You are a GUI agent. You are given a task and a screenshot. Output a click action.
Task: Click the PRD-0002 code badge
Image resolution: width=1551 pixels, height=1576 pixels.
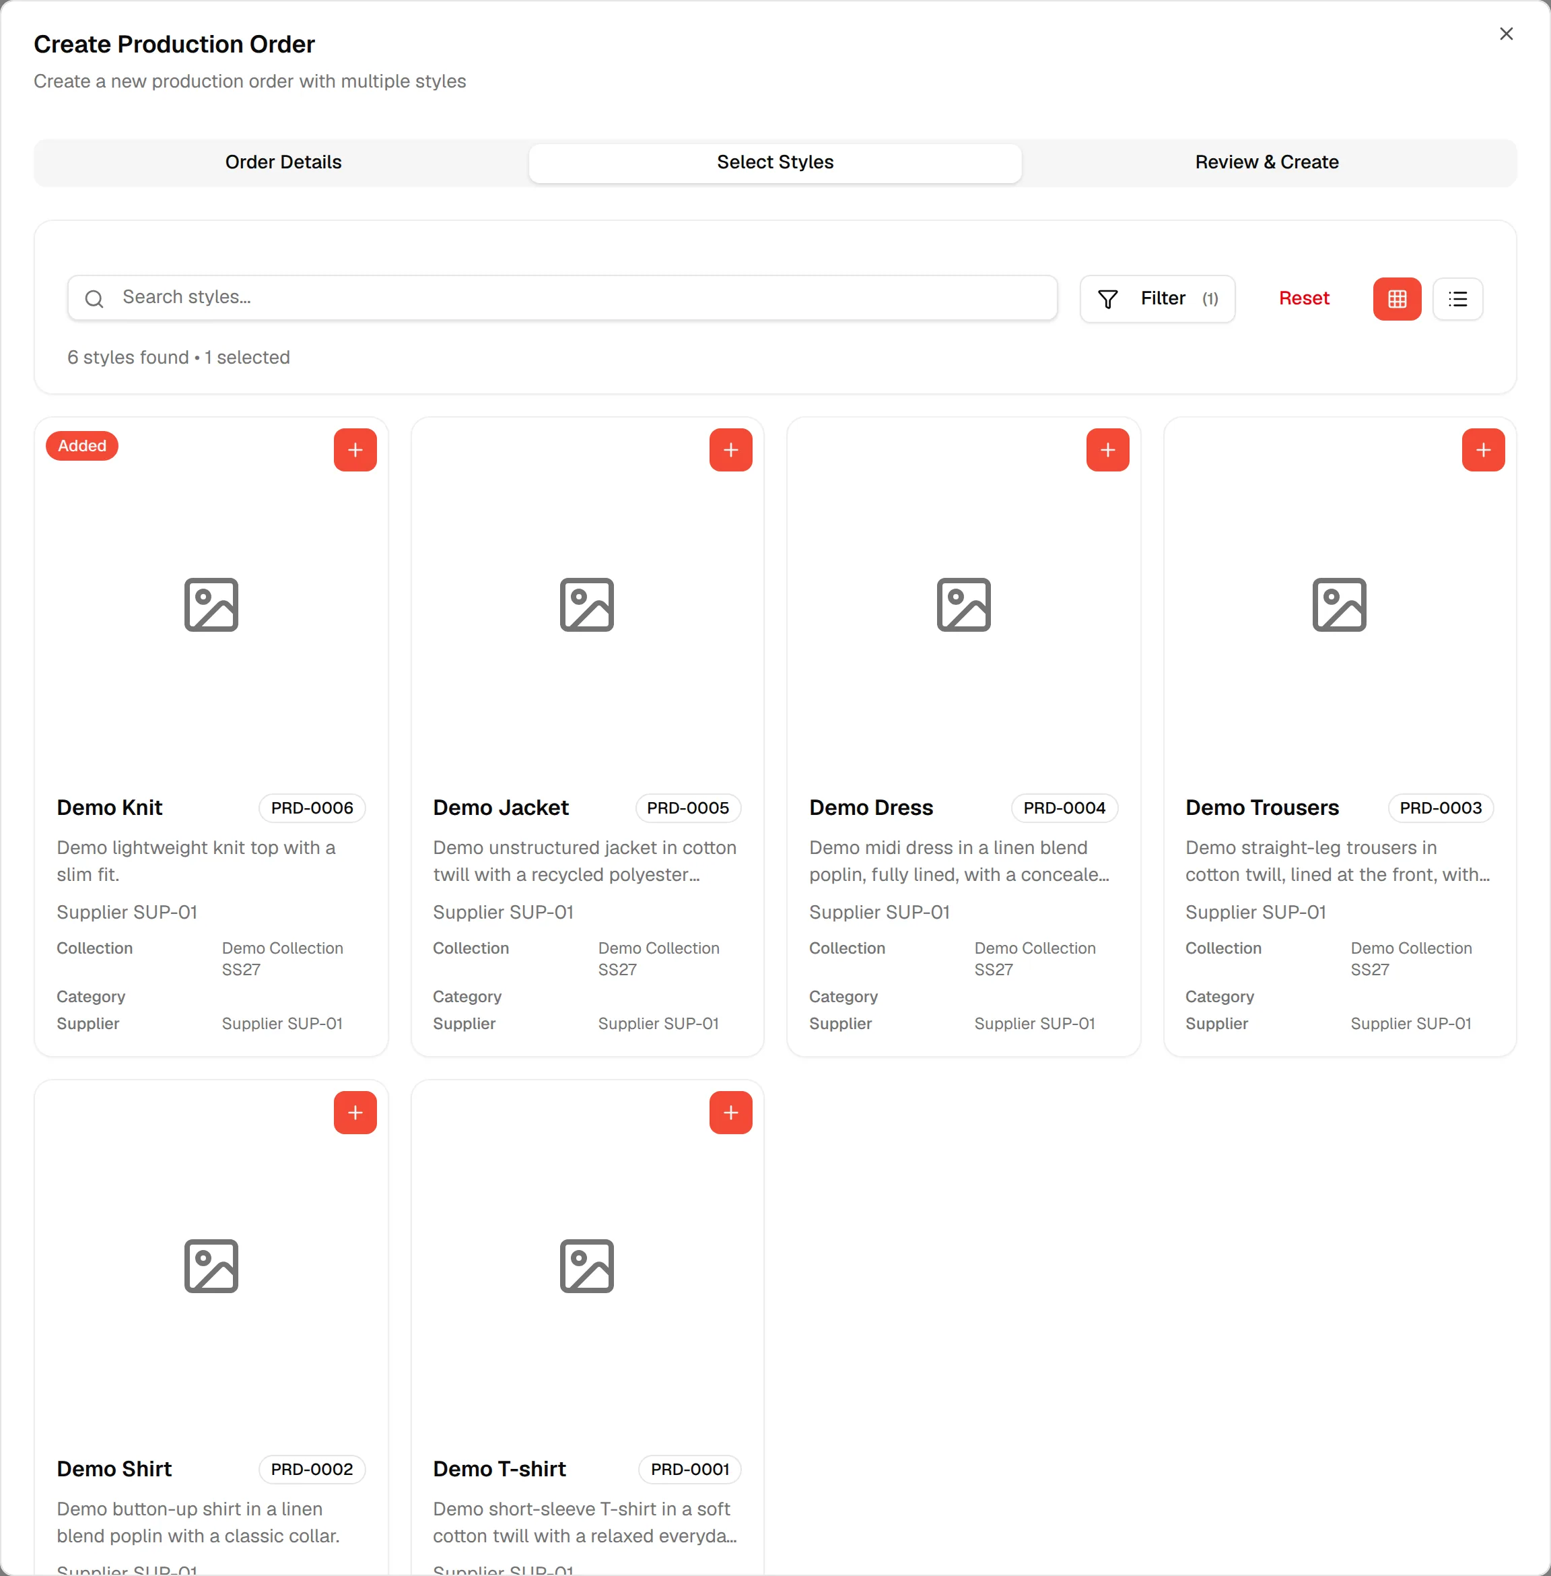(x=312, y=1469)
